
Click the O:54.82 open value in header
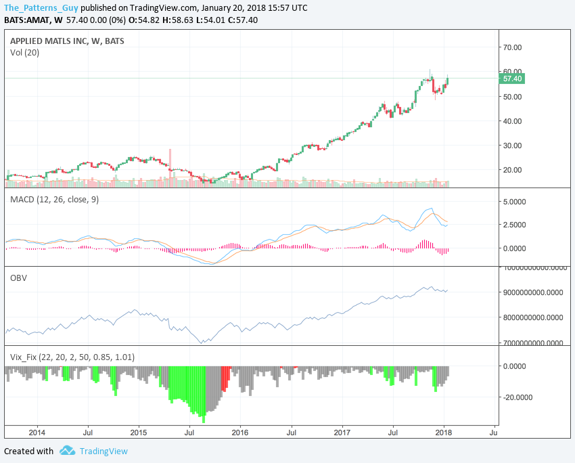pos(144,20)
